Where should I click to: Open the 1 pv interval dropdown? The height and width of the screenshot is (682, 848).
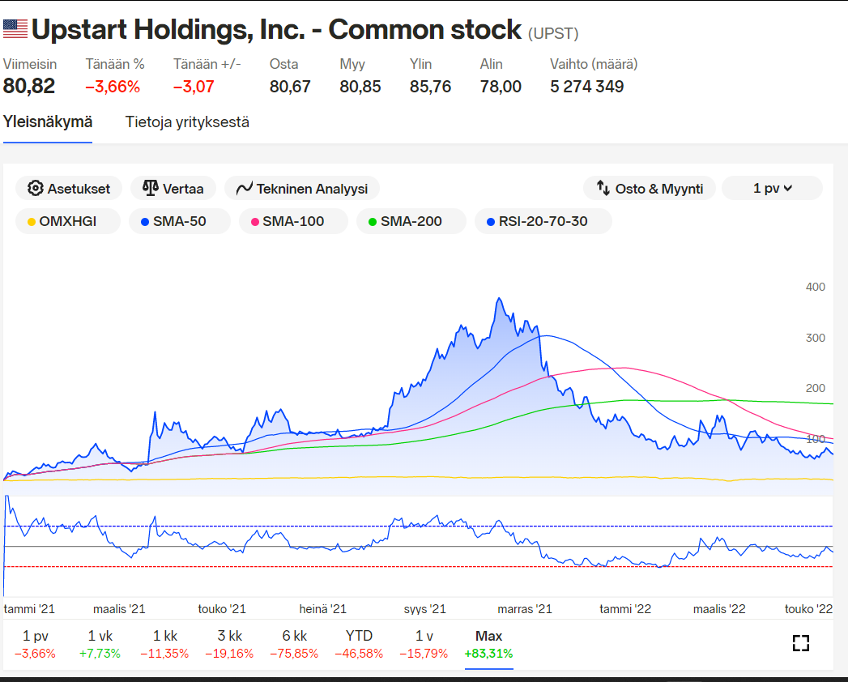773,188
